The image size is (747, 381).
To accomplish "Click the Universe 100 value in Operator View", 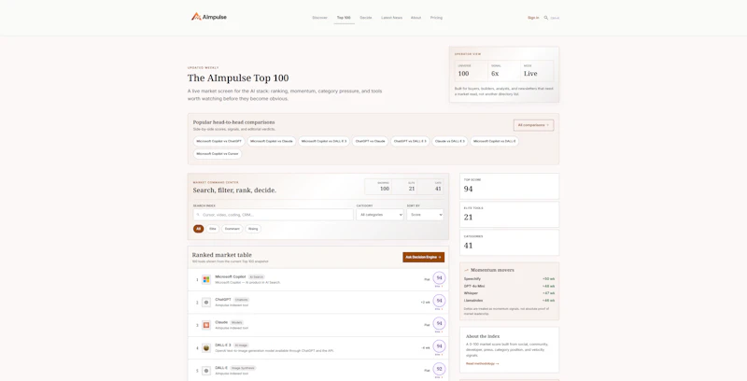I will (463, 74).
